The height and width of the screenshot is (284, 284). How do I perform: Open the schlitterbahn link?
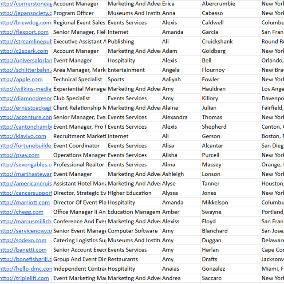[x=26, y=70]
